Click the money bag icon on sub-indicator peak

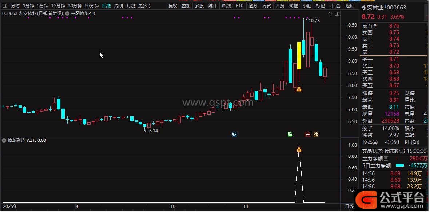[299, 149]
